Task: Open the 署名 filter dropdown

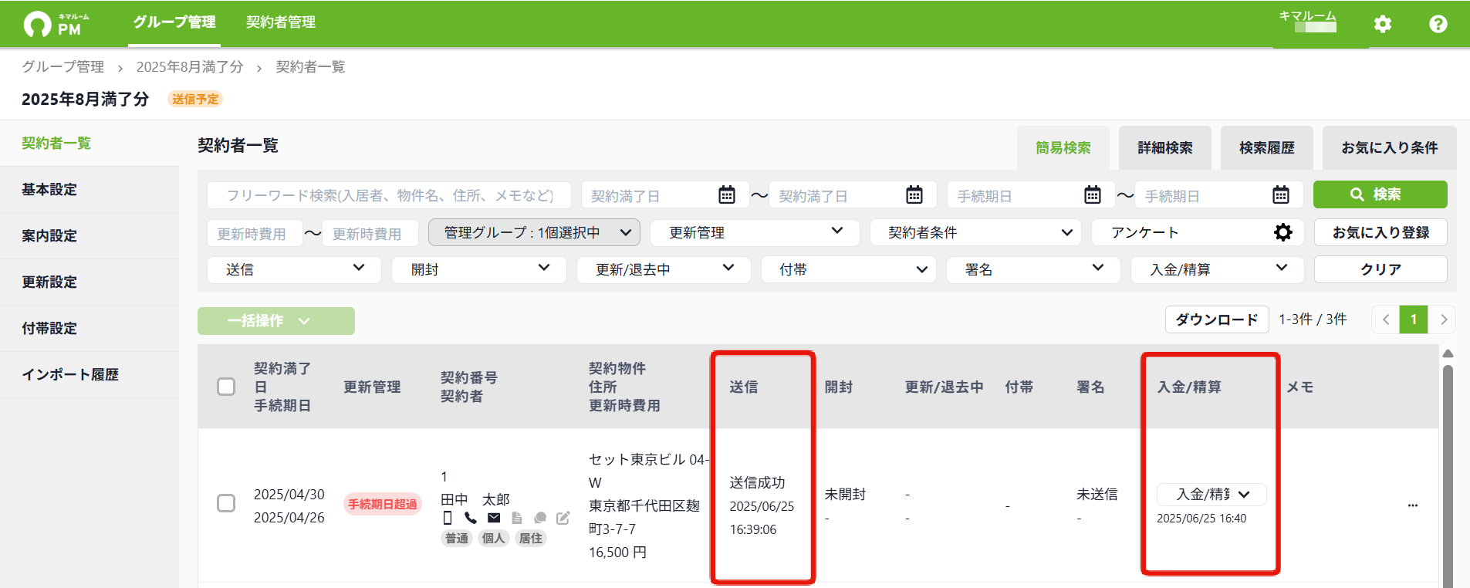Action: (1033, 269)
